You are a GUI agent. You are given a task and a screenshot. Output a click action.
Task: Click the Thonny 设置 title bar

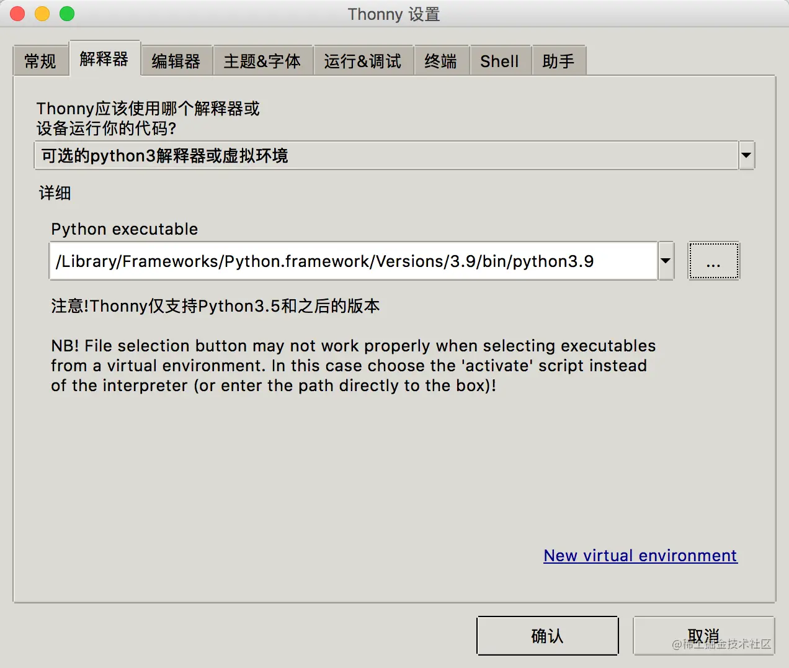coord(394,14)
